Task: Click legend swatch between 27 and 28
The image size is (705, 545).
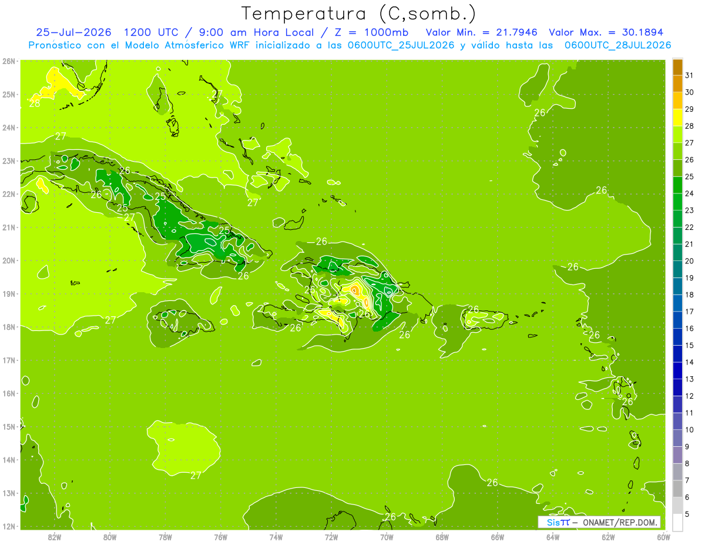Action: coord(677,134)
